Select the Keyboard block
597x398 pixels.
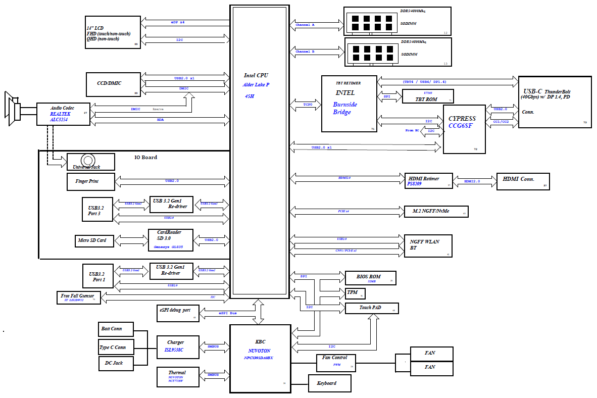(329, 383)
